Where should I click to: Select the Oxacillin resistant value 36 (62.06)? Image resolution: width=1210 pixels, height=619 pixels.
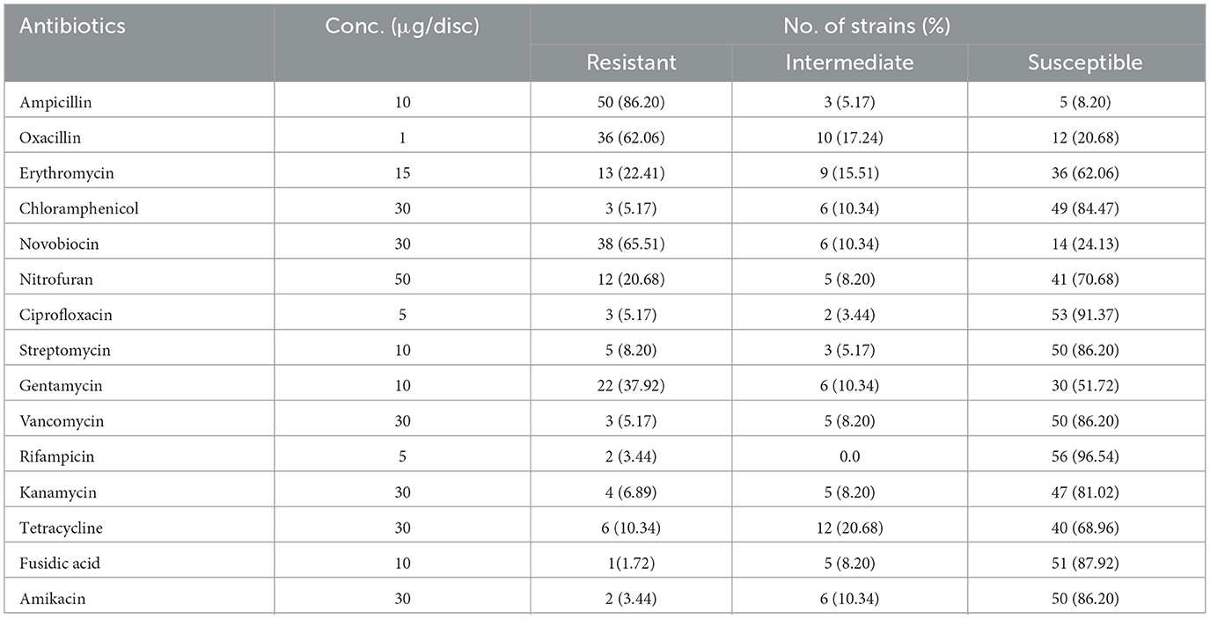pyautogui.click(x=631, y=138)
